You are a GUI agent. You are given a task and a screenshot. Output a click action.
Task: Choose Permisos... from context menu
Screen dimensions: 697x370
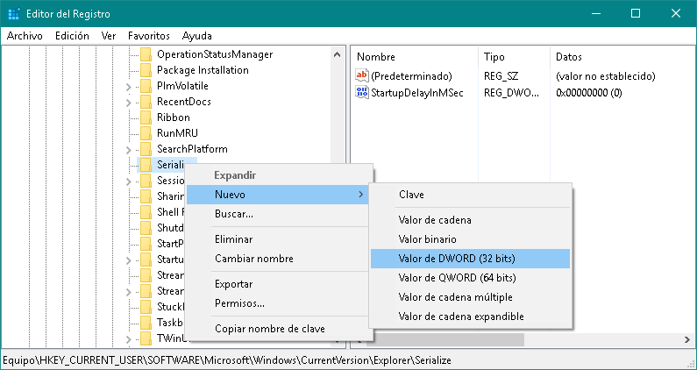239,303
